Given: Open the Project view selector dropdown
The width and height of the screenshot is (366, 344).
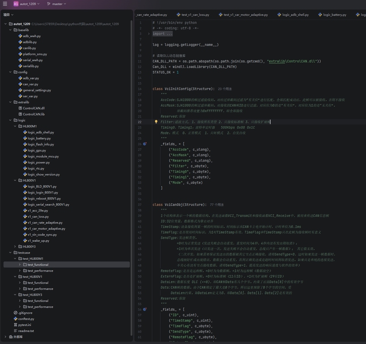Looking at the screenshot, I should coord(9,15).
